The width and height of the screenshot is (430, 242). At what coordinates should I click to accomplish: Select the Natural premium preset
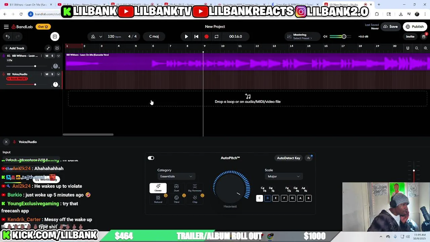coord(158,199)
